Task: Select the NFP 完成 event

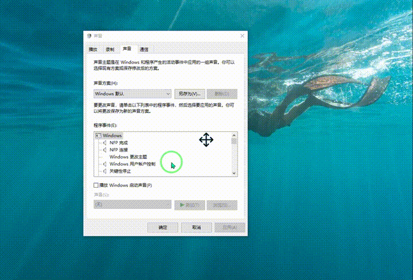Action: pyautogui.click(x=119, y=143)
